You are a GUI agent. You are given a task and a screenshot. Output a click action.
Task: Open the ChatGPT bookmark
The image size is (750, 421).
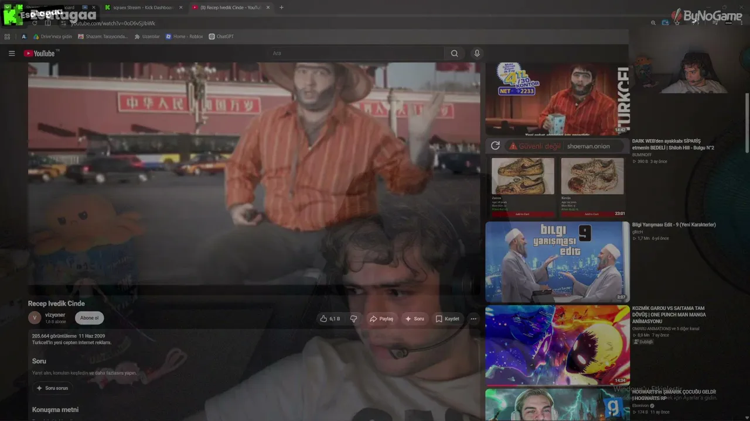[x=221, y=36]
